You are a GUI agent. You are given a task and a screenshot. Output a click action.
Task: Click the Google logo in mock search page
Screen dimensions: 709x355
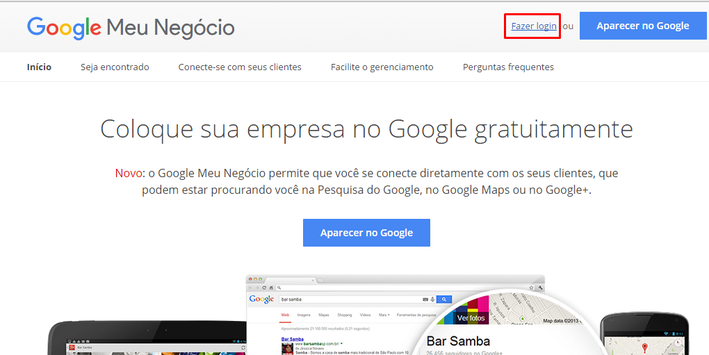click(262, 299)
